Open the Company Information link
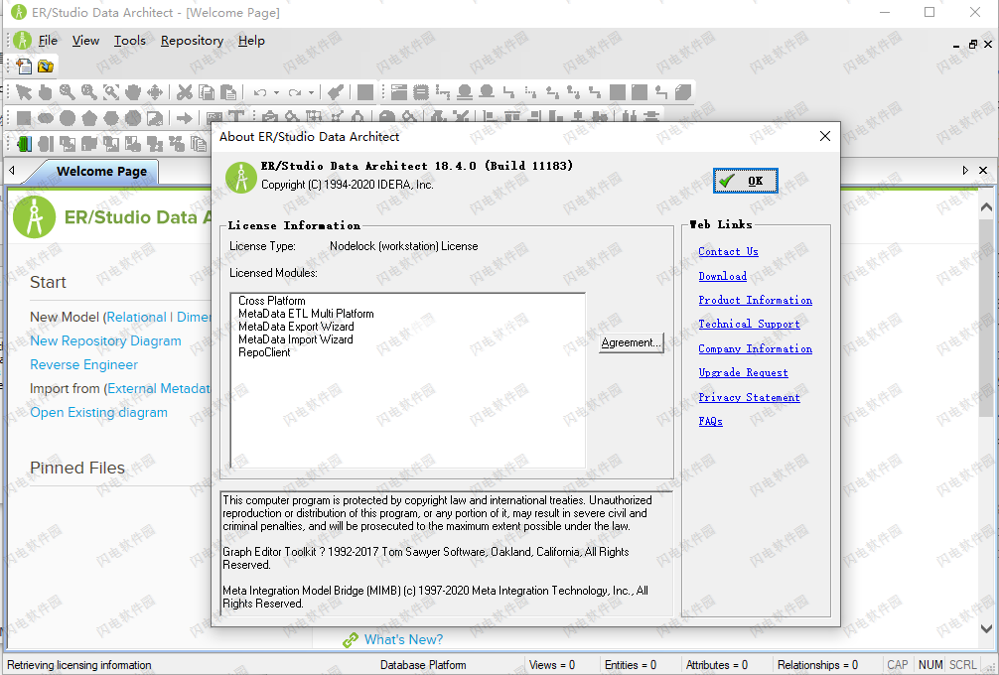999x675 pixels. pyautogui.click(x=755, y=349)
